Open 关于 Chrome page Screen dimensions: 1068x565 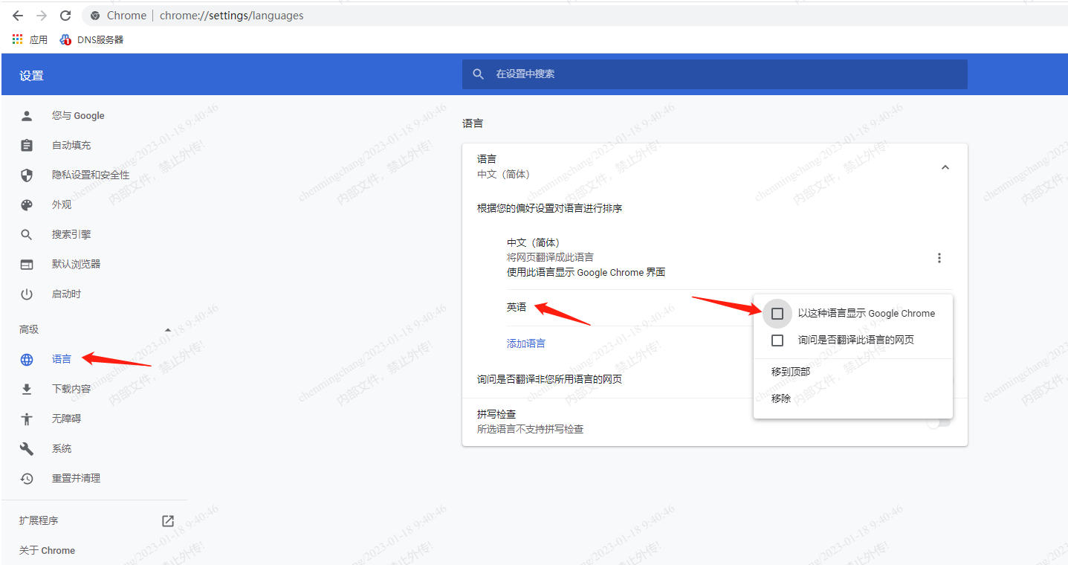pos(47,550)
